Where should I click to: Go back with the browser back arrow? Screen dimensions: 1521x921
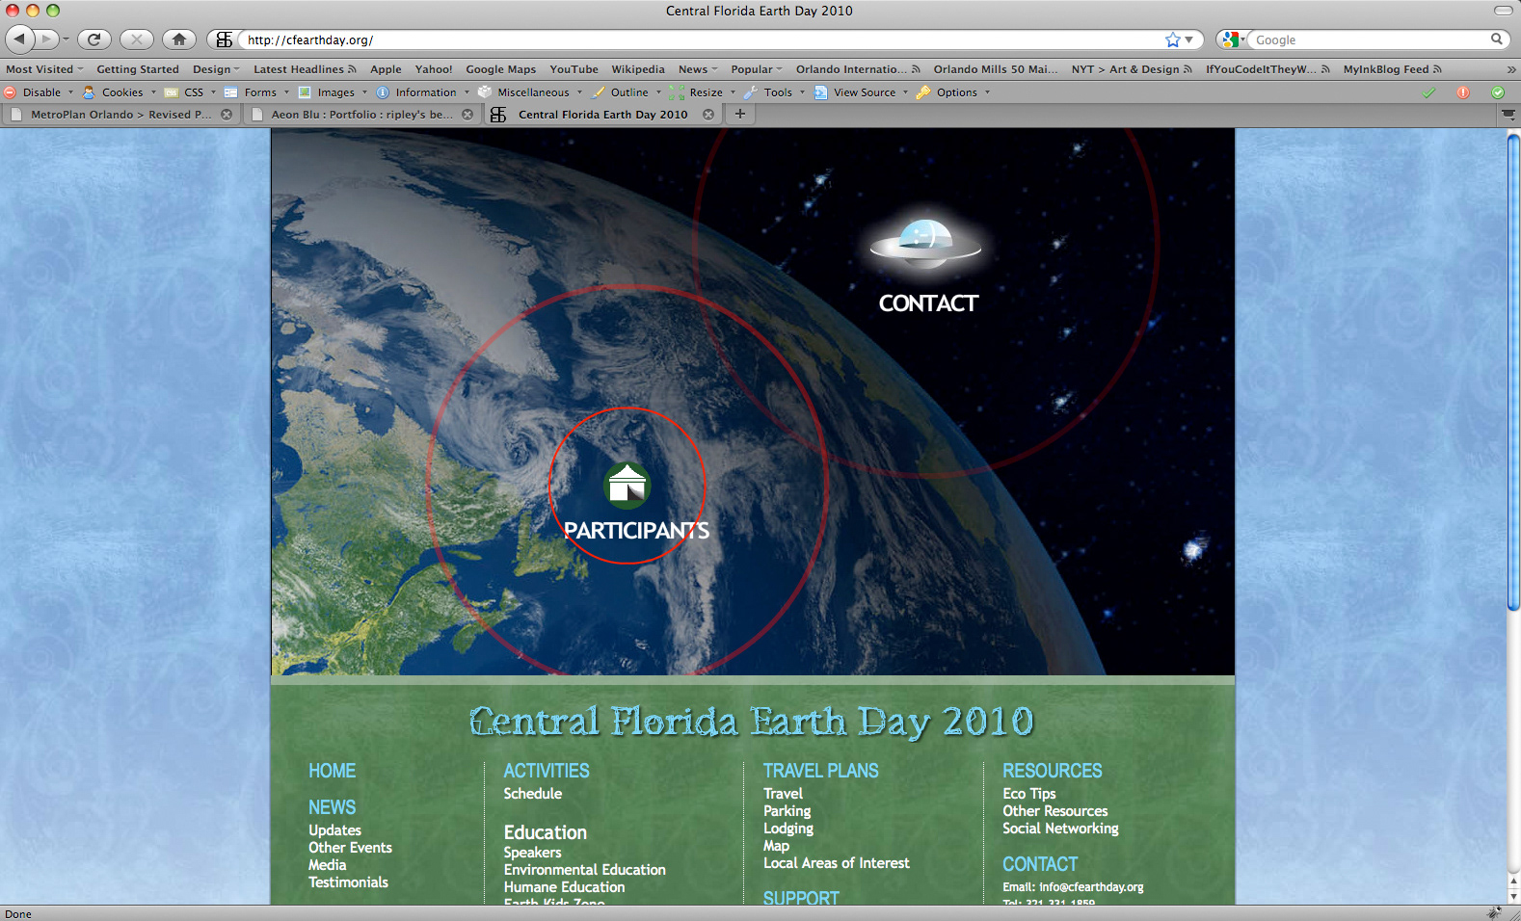coord(19,39)
